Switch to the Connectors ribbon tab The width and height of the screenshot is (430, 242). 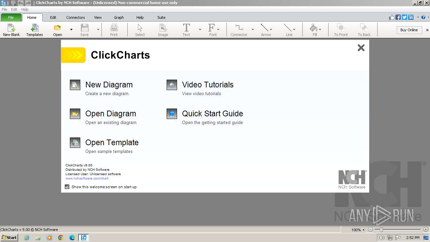pyautogui.click(x=76, y=17)
